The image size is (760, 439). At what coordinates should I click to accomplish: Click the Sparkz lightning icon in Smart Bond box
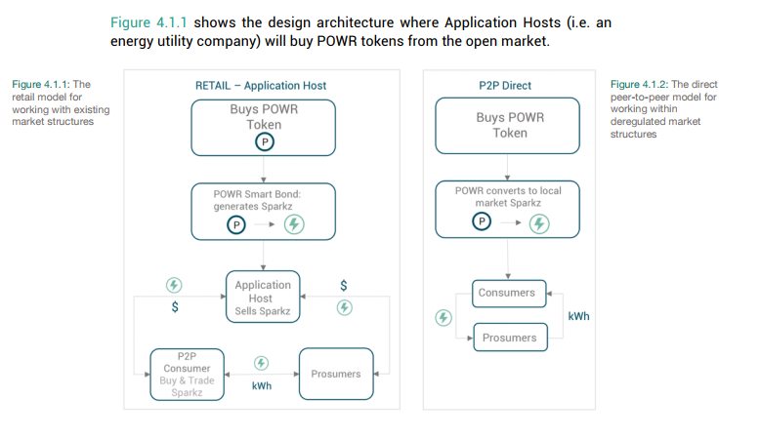click(x=294, y=224)
